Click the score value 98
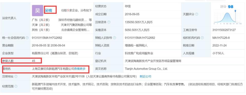The image size is (246, 95). 231,7
